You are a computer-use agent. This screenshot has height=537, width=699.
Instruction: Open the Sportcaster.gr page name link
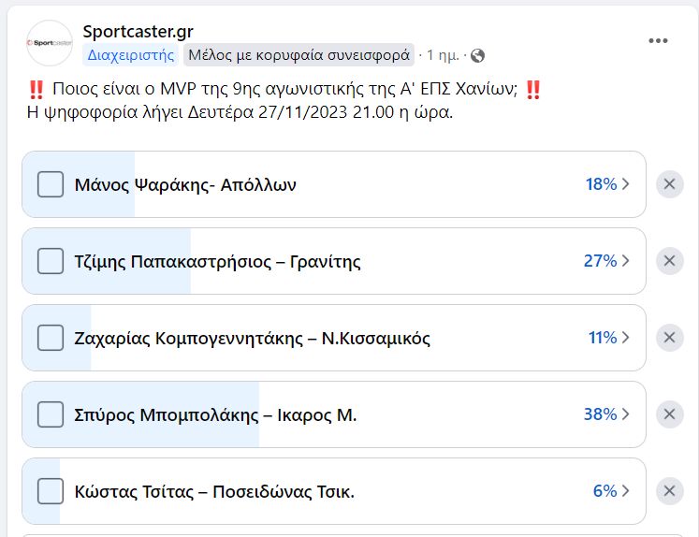[x=138, y=31]
